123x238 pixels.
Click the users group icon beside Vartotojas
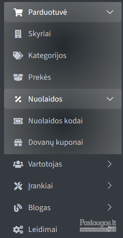(x=18, y=164)
